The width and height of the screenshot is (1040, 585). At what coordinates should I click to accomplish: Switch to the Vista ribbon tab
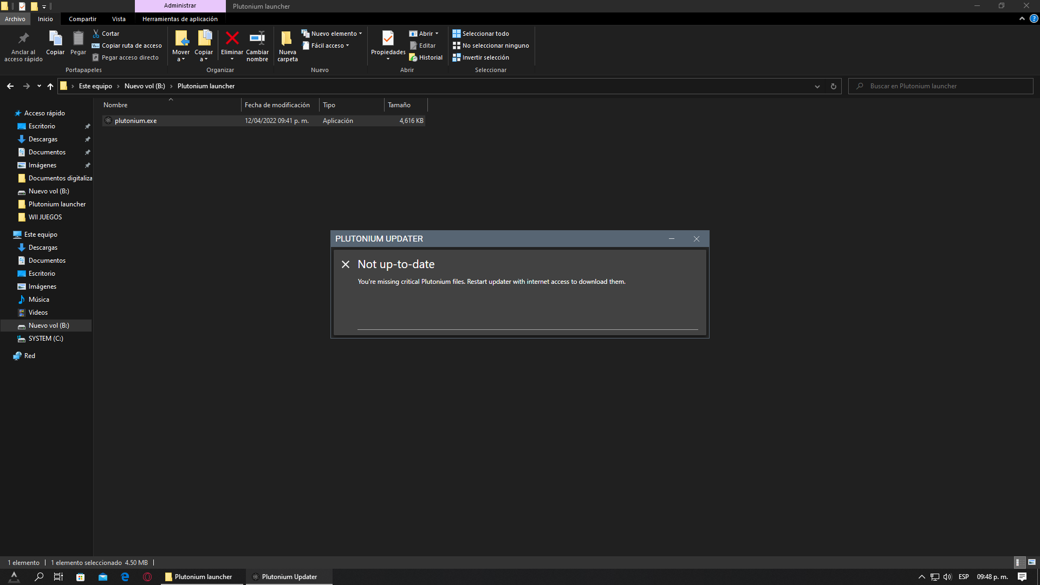pyautogui.click(x=119, y=19)
